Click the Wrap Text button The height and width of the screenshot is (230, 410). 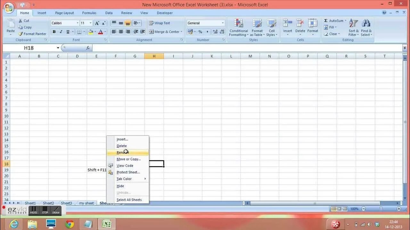tap(160, 23)
